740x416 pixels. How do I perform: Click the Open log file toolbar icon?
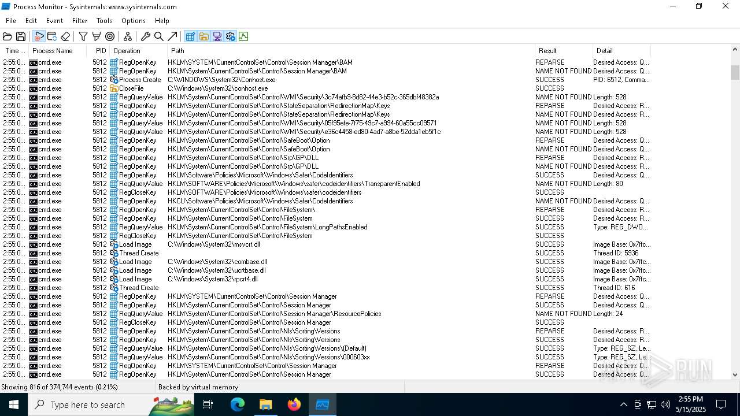pyautogui.click(x=8, y=36)
